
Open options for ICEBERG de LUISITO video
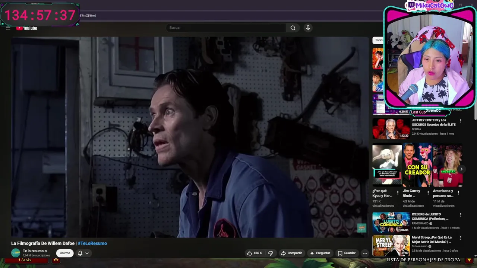(461, 215)
